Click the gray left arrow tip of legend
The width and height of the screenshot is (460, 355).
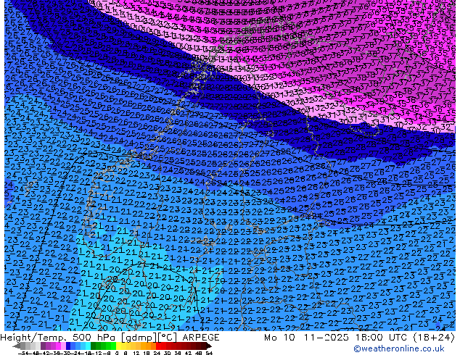click(16, 346)
